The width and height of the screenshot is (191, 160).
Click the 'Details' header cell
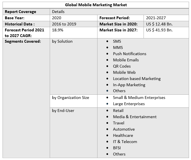coord(58,12)
